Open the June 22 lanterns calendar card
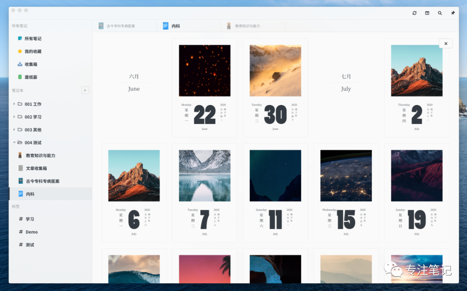Screen dimensions: 467x291 point(205,88)
